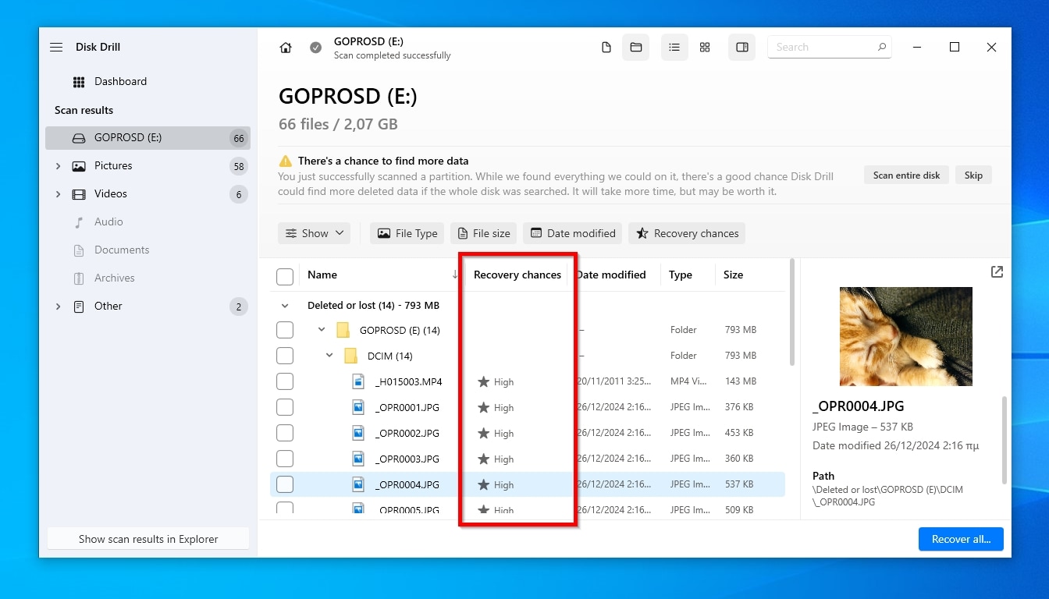Click the file list vertical scrollbar

click(x=792, y=313)
